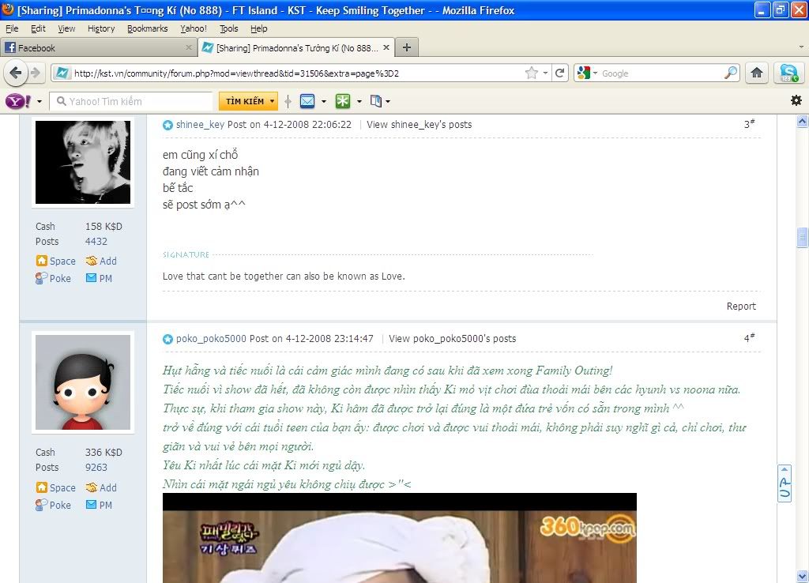The image size is (809, 583).
Task: Click poko_poko5000's cartoon avatar
Action: (x=82, y=382)
